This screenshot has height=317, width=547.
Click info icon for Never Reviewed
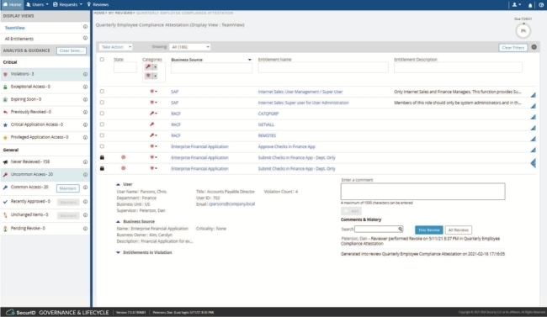coord(85,162)
